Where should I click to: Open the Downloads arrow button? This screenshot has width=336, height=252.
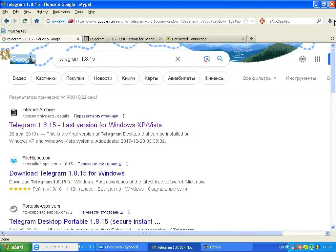click(330, 21)
